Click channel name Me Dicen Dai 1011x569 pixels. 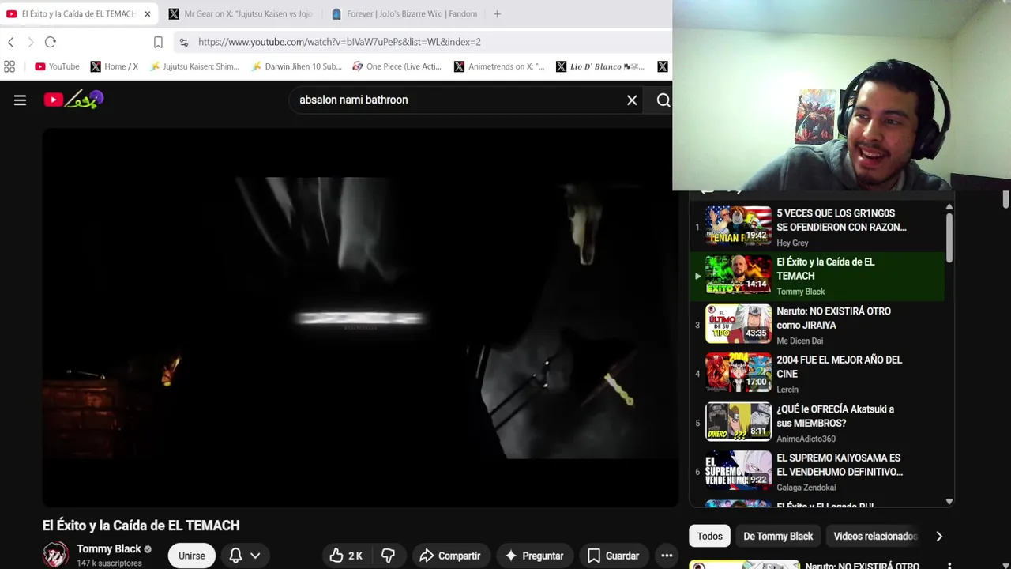(799, 341)
